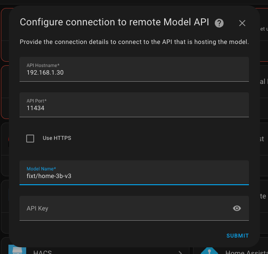Select the Model Name input field
Image resolution: width=268 pixels, height=254 pixels.
134,173
